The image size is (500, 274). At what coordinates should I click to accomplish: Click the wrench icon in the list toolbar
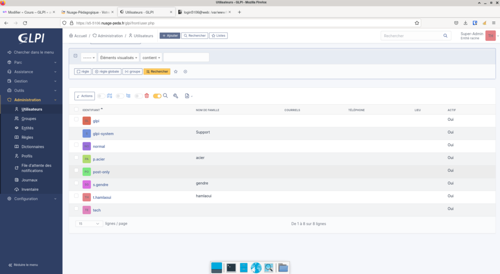(176, 96)
